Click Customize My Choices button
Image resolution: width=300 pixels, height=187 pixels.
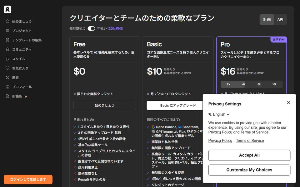click(x=249, y=170)
